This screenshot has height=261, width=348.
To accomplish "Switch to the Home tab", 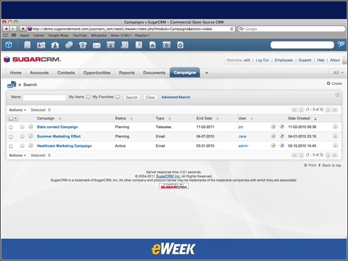I will point(16,72).
